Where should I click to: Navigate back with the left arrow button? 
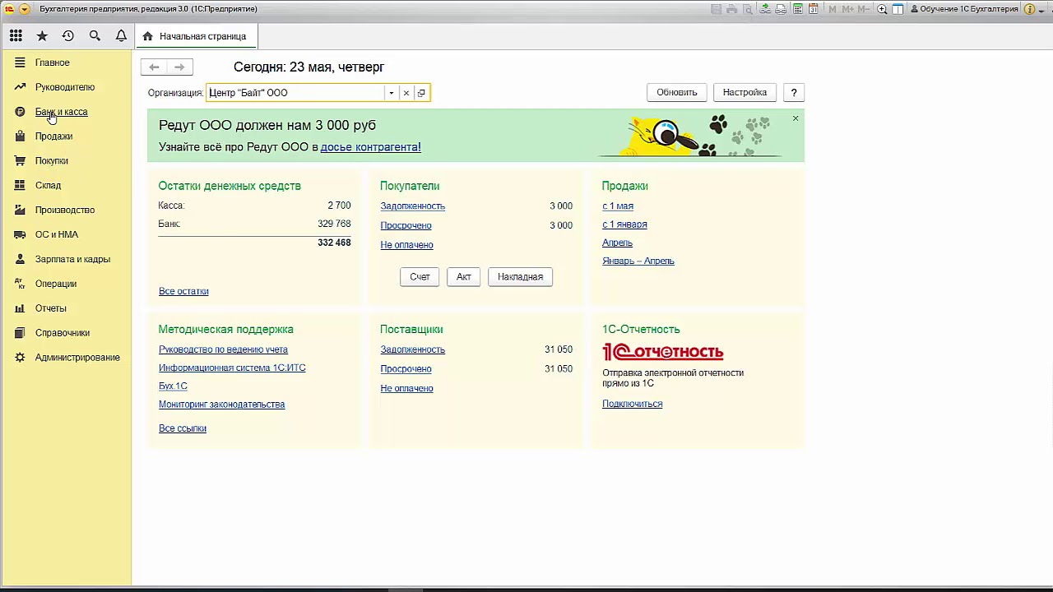coord(154,67)
